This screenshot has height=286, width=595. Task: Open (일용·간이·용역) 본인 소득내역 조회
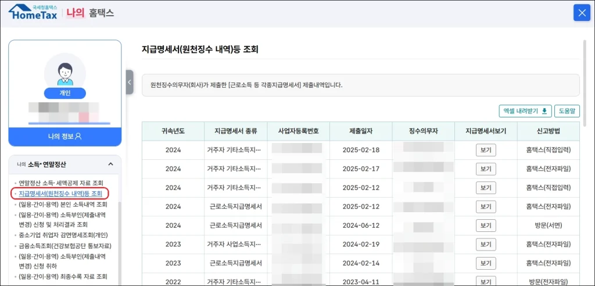63,204
